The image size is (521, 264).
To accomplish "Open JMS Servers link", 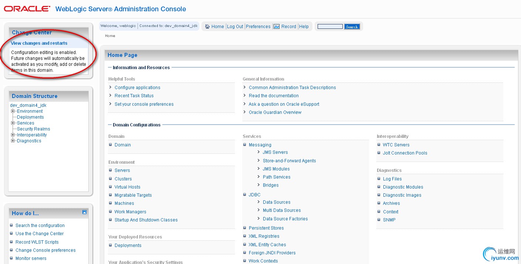I will [x=275, y=152].
